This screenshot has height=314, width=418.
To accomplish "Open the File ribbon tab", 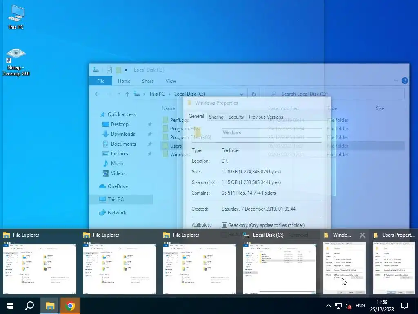I will [101, 81].
